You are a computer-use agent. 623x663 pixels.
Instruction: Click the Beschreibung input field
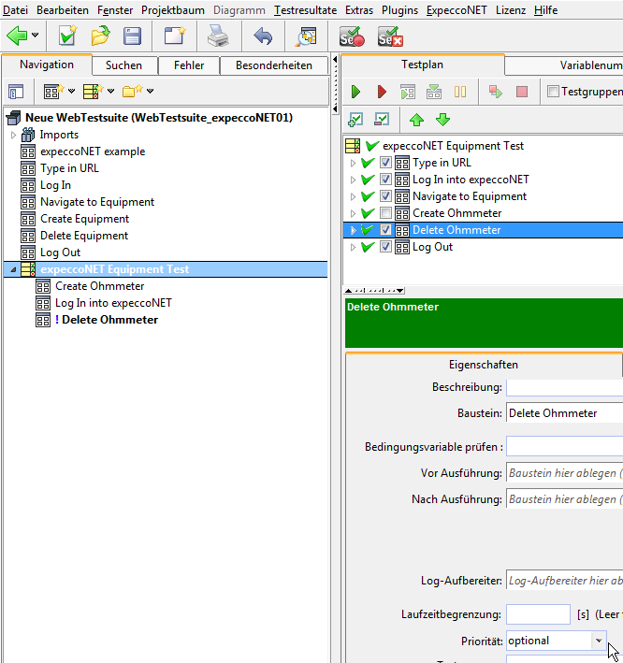[x=564, y=387]
